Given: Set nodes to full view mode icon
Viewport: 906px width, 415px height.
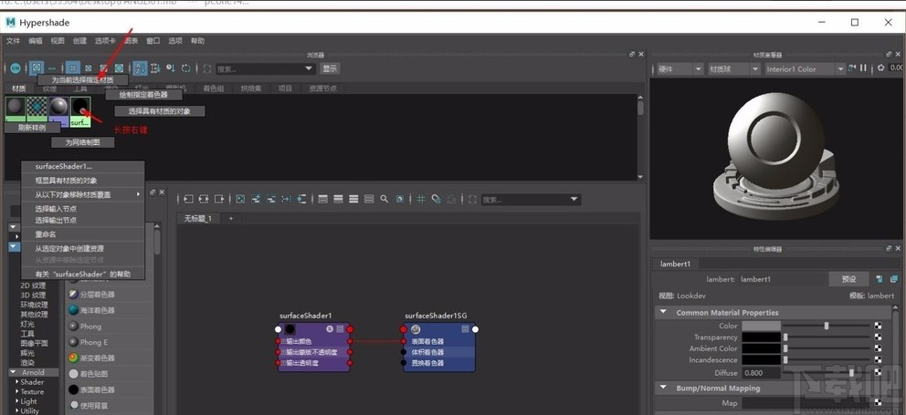Looking at the screenshot, I should 353,199.
